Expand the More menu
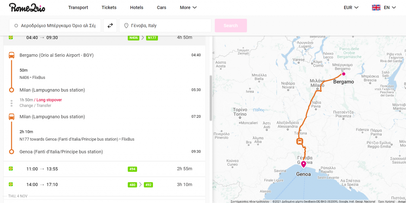This screenshot has height=203, width=406. tap(188, 8)
